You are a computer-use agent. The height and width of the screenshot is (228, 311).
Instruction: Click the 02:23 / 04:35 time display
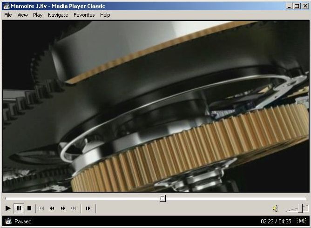(276, 221)
